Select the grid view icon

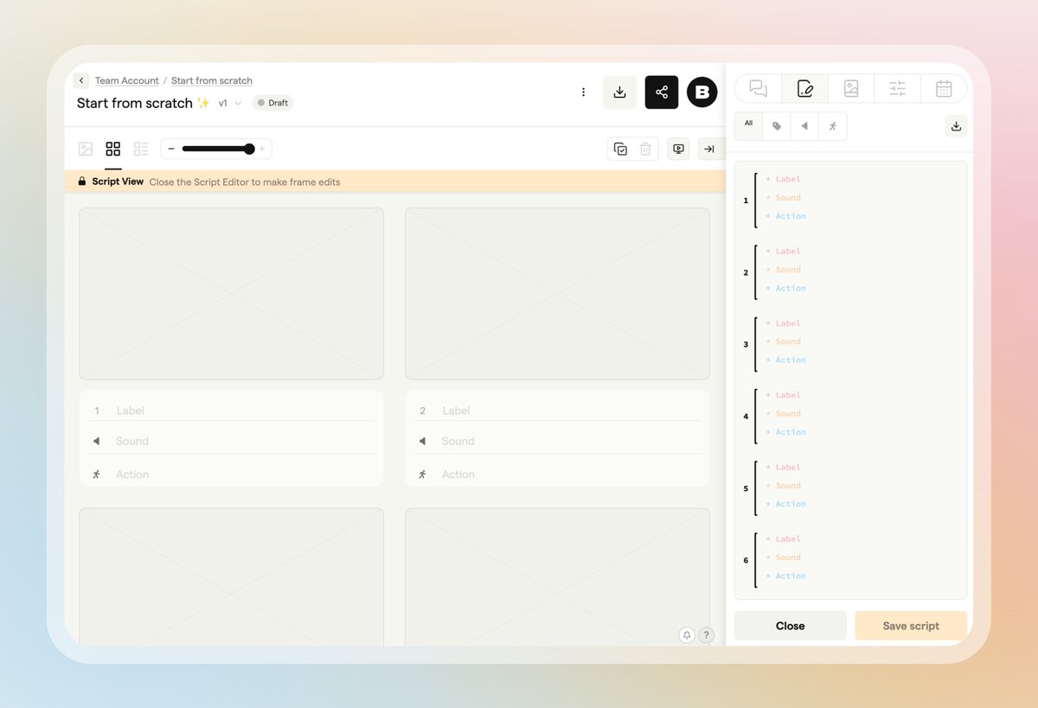pyautogui.click(x=113, y=149)
